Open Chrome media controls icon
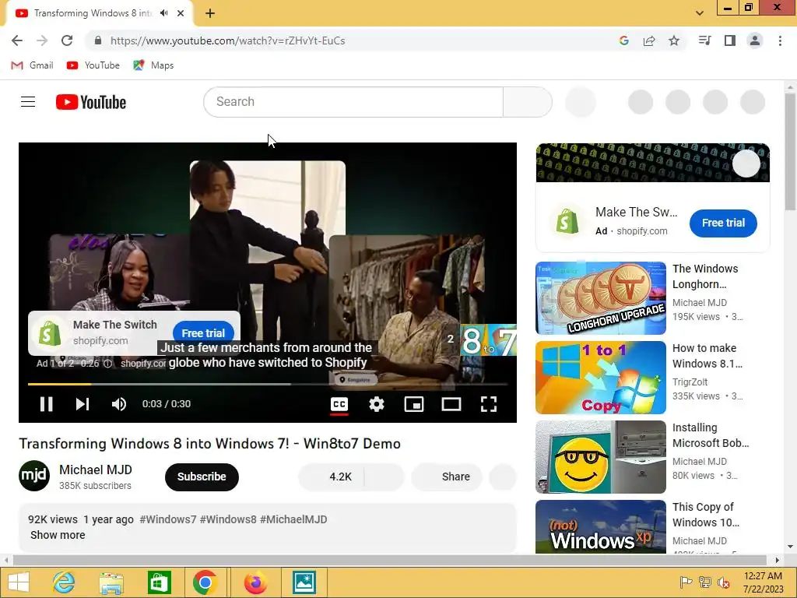The image size is (797, 598). coord(704,40)
